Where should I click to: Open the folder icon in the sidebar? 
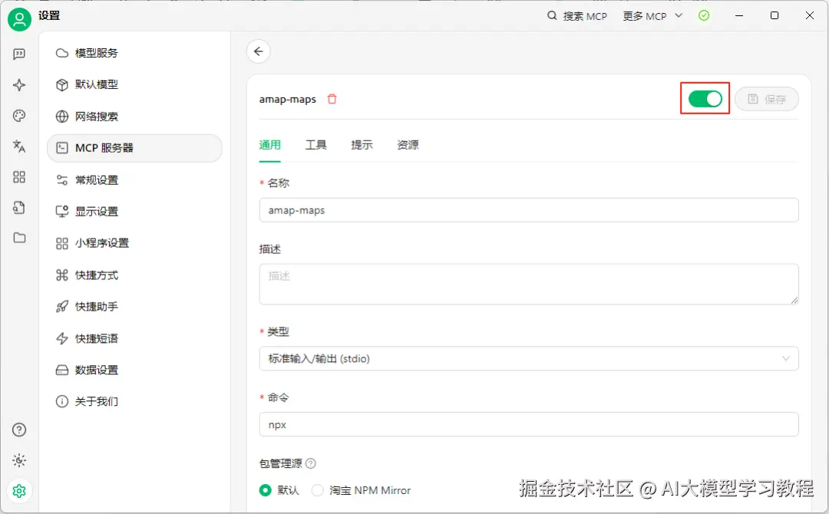click(x=19, y=238)
